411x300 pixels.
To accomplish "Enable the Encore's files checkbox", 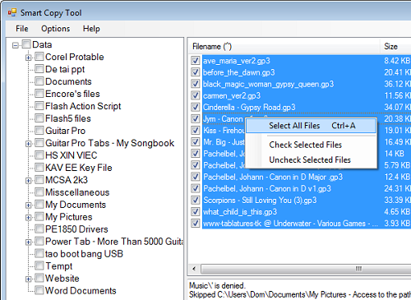I will pyautogui.click(x=39, y=94).
